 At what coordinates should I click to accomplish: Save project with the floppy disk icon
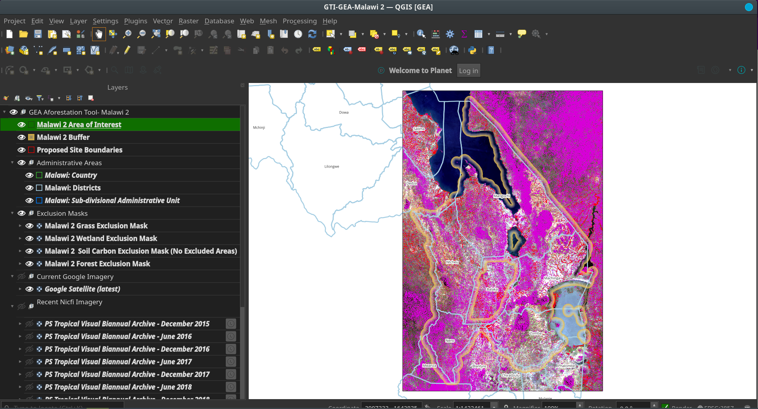[x=38, y=34]
